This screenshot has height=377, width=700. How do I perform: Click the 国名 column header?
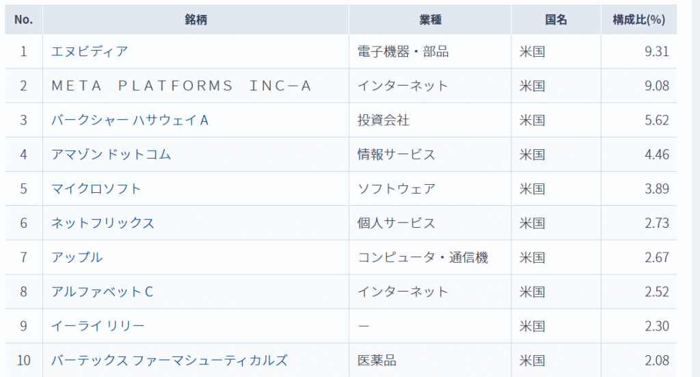tap(556, 19)
